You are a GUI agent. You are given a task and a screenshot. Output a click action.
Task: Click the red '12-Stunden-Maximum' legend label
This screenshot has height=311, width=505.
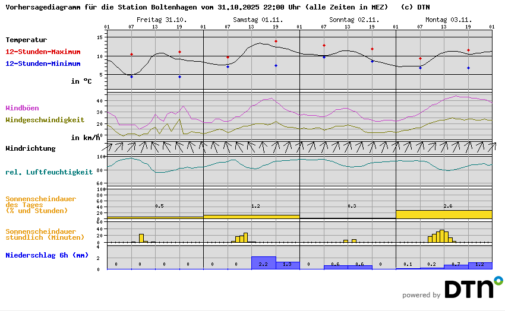(43, 52)
